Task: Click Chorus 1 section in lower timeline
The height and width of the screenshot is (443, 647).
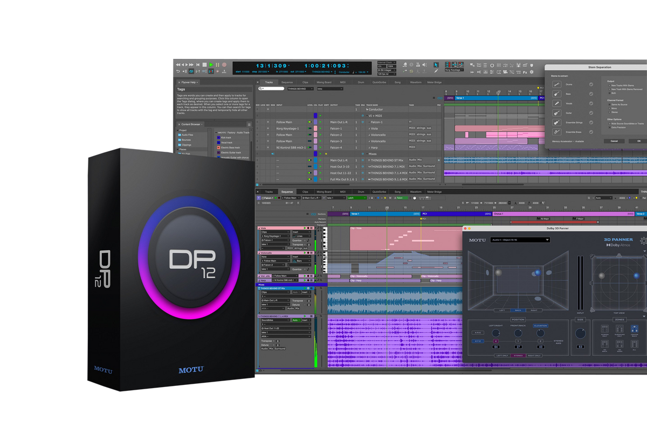Action: (x=563, y=214)
